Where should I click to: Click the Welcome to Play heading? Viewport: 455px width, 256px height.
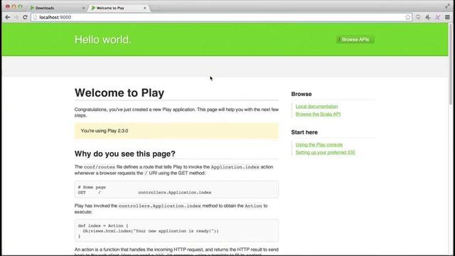[x=119, y=93]
